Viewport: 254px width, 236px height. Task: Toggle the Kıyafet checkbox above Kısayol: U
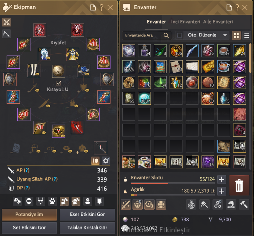click(58, 83)
